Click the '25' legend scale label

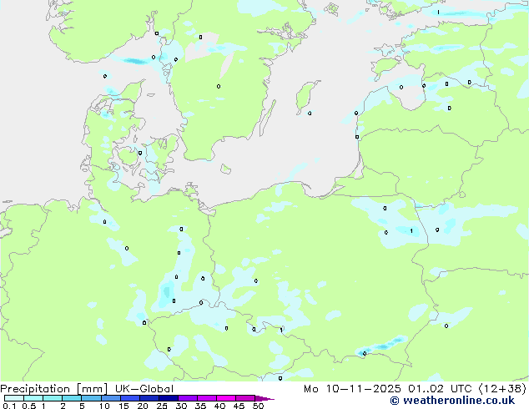162,406
